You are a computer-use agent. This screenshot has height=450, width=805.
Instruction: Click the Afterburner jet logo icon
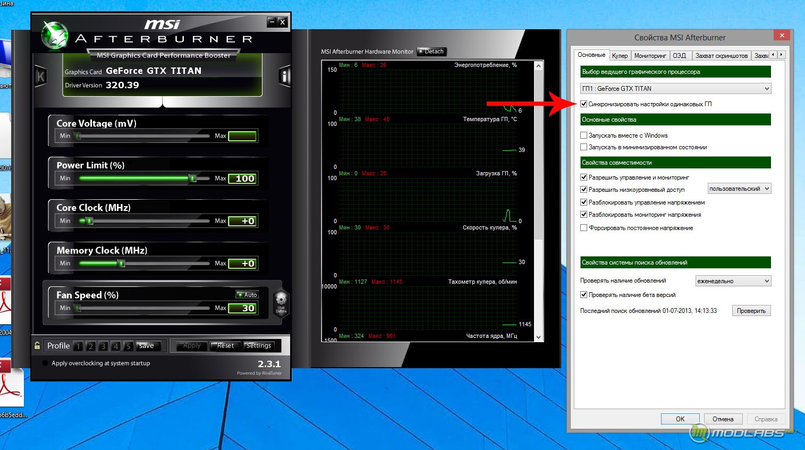point(54,35)
